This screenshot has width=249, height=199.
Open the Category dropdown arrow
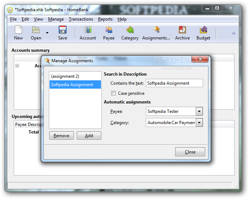(x=199, y=123)
